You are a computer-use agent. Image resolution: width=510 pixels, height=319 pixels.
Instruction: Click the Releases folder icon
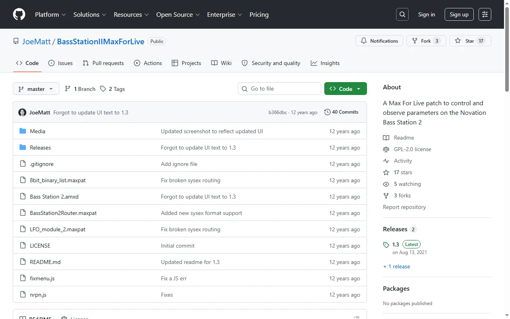(23, 148)
